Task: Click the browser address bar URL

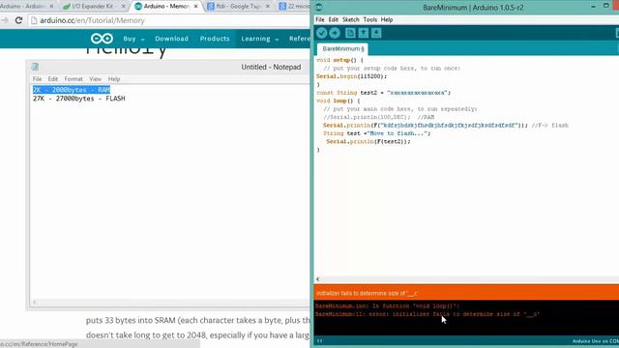Action: (x=92, y=20)
